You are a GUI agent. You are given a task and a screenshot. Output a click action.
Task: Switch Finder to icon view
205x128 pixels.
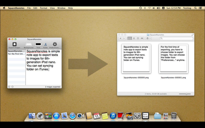pos(130,38)
